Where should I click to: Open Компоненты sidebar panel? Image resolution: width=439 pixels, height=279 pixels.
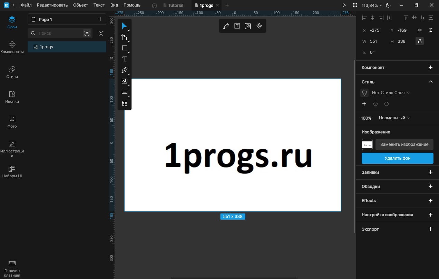coord(12,47)
